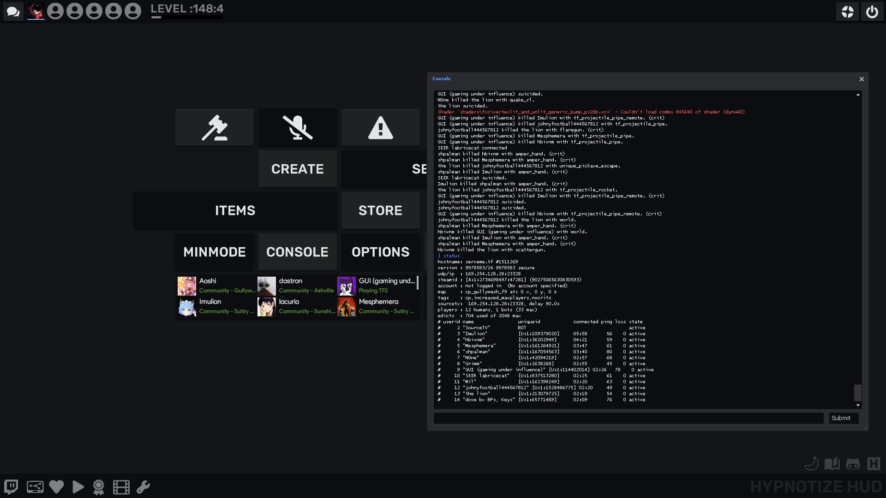Open the call vote gavel button
This screenshot has width=886, height=498.
pyautogui.click(x=215, y=128)
